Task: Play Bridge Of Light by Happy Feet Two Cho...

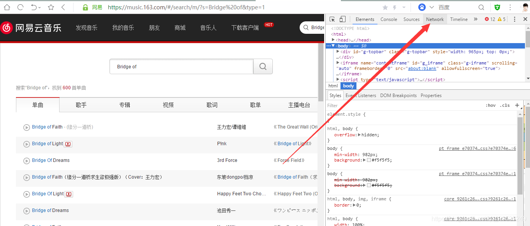Action: [26, 194]
